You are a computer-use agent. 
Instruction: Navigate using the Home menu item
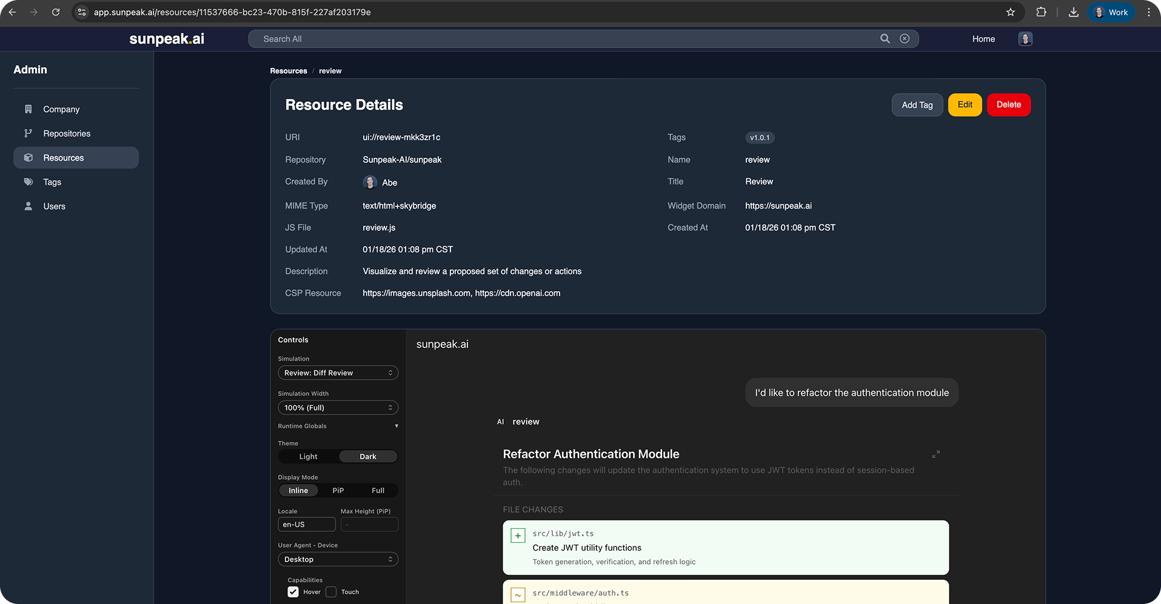(983, 38)
